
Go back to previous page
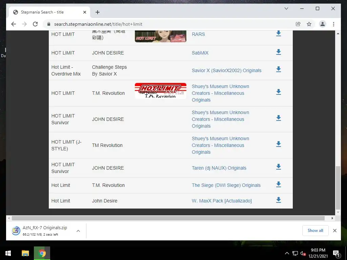pyautogui.click(x=14, y=24)
